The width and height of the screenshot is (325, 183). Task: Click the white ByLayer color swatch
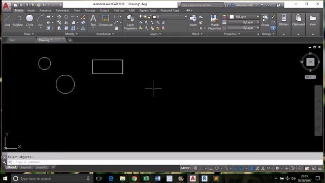[232, 17]
